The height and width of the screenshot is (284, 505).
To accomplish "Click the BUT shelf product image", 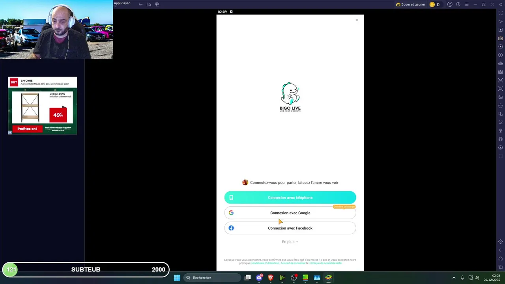I will (30, 107).
